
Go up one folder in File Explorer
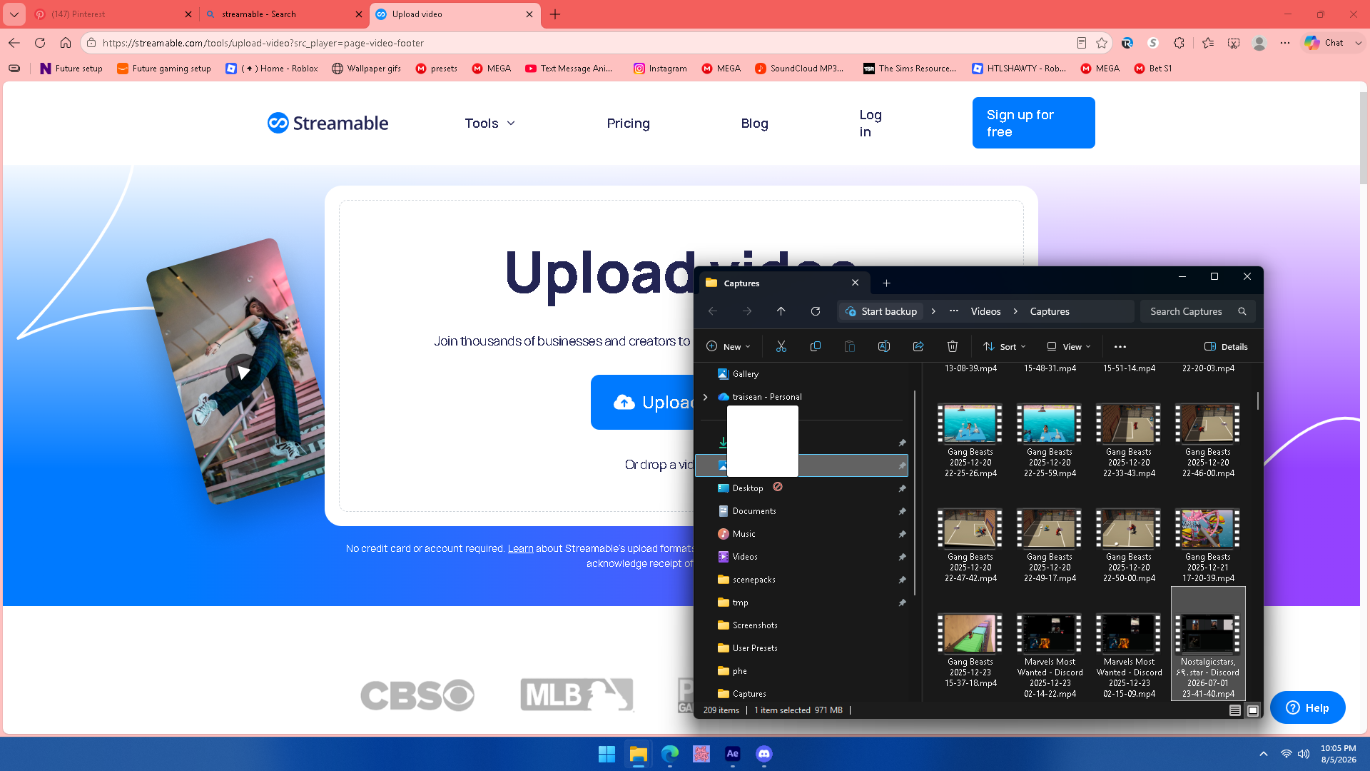(x=781, y=311)
